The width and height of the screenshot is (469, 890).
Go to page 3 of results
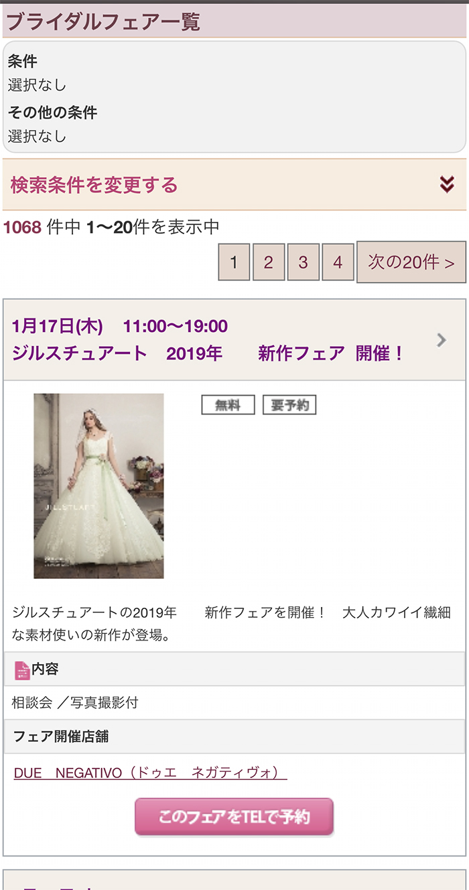pos(303,262)
